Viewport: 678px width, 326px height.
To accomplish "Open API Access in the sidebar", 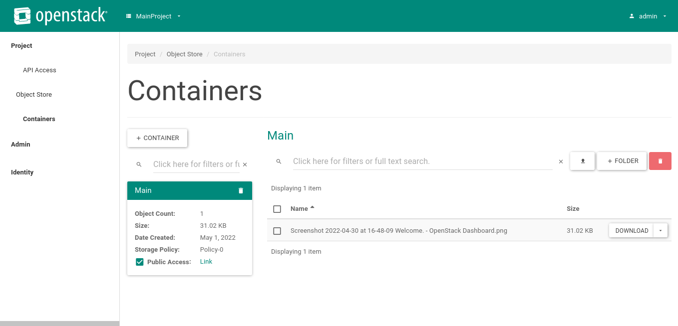I will (x=39, y=70).
